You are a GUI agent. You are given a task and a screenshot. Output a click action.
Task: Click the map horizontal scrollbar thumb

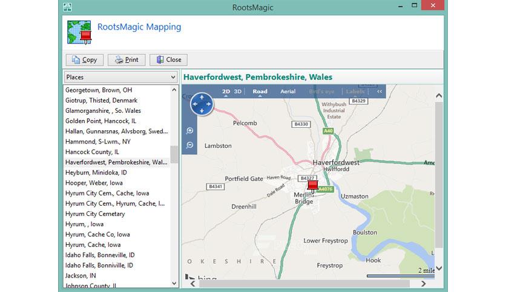(304, 284)
